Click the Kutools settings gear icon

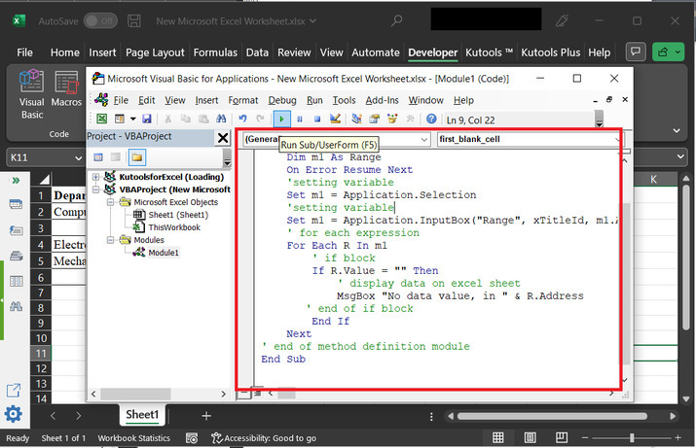click(14, 415)
